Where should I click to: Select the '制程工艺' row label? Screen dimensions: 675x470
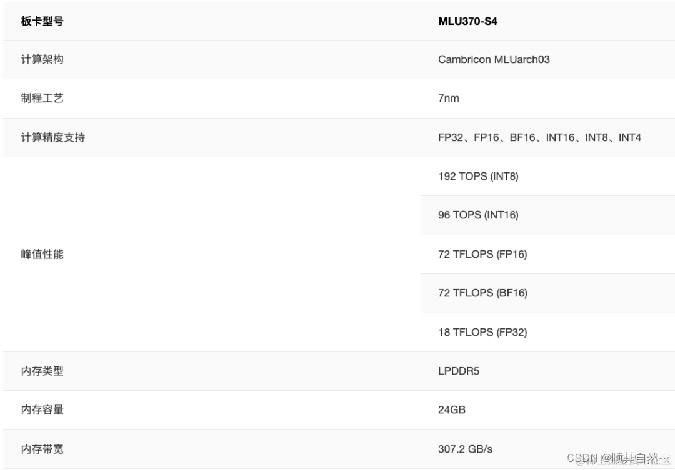coord(42,98)
